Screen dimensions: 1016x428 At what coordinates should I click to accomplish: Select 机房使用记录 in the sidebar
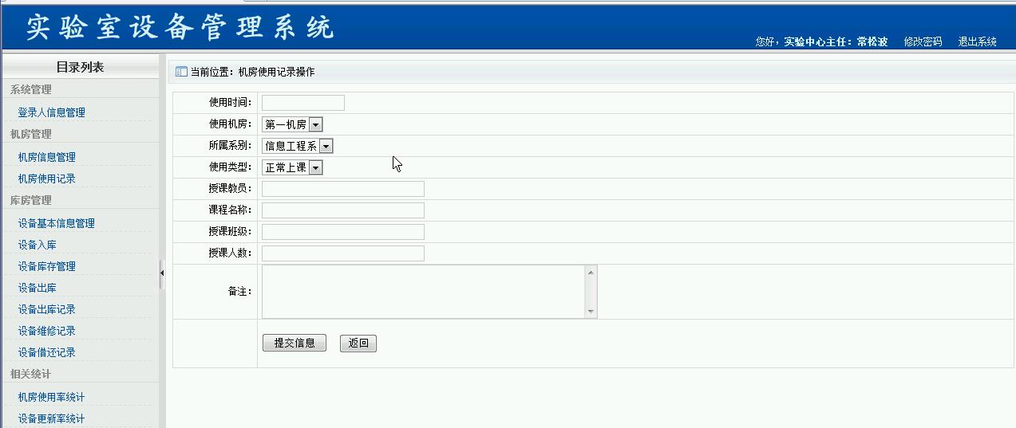pos(46,179)
